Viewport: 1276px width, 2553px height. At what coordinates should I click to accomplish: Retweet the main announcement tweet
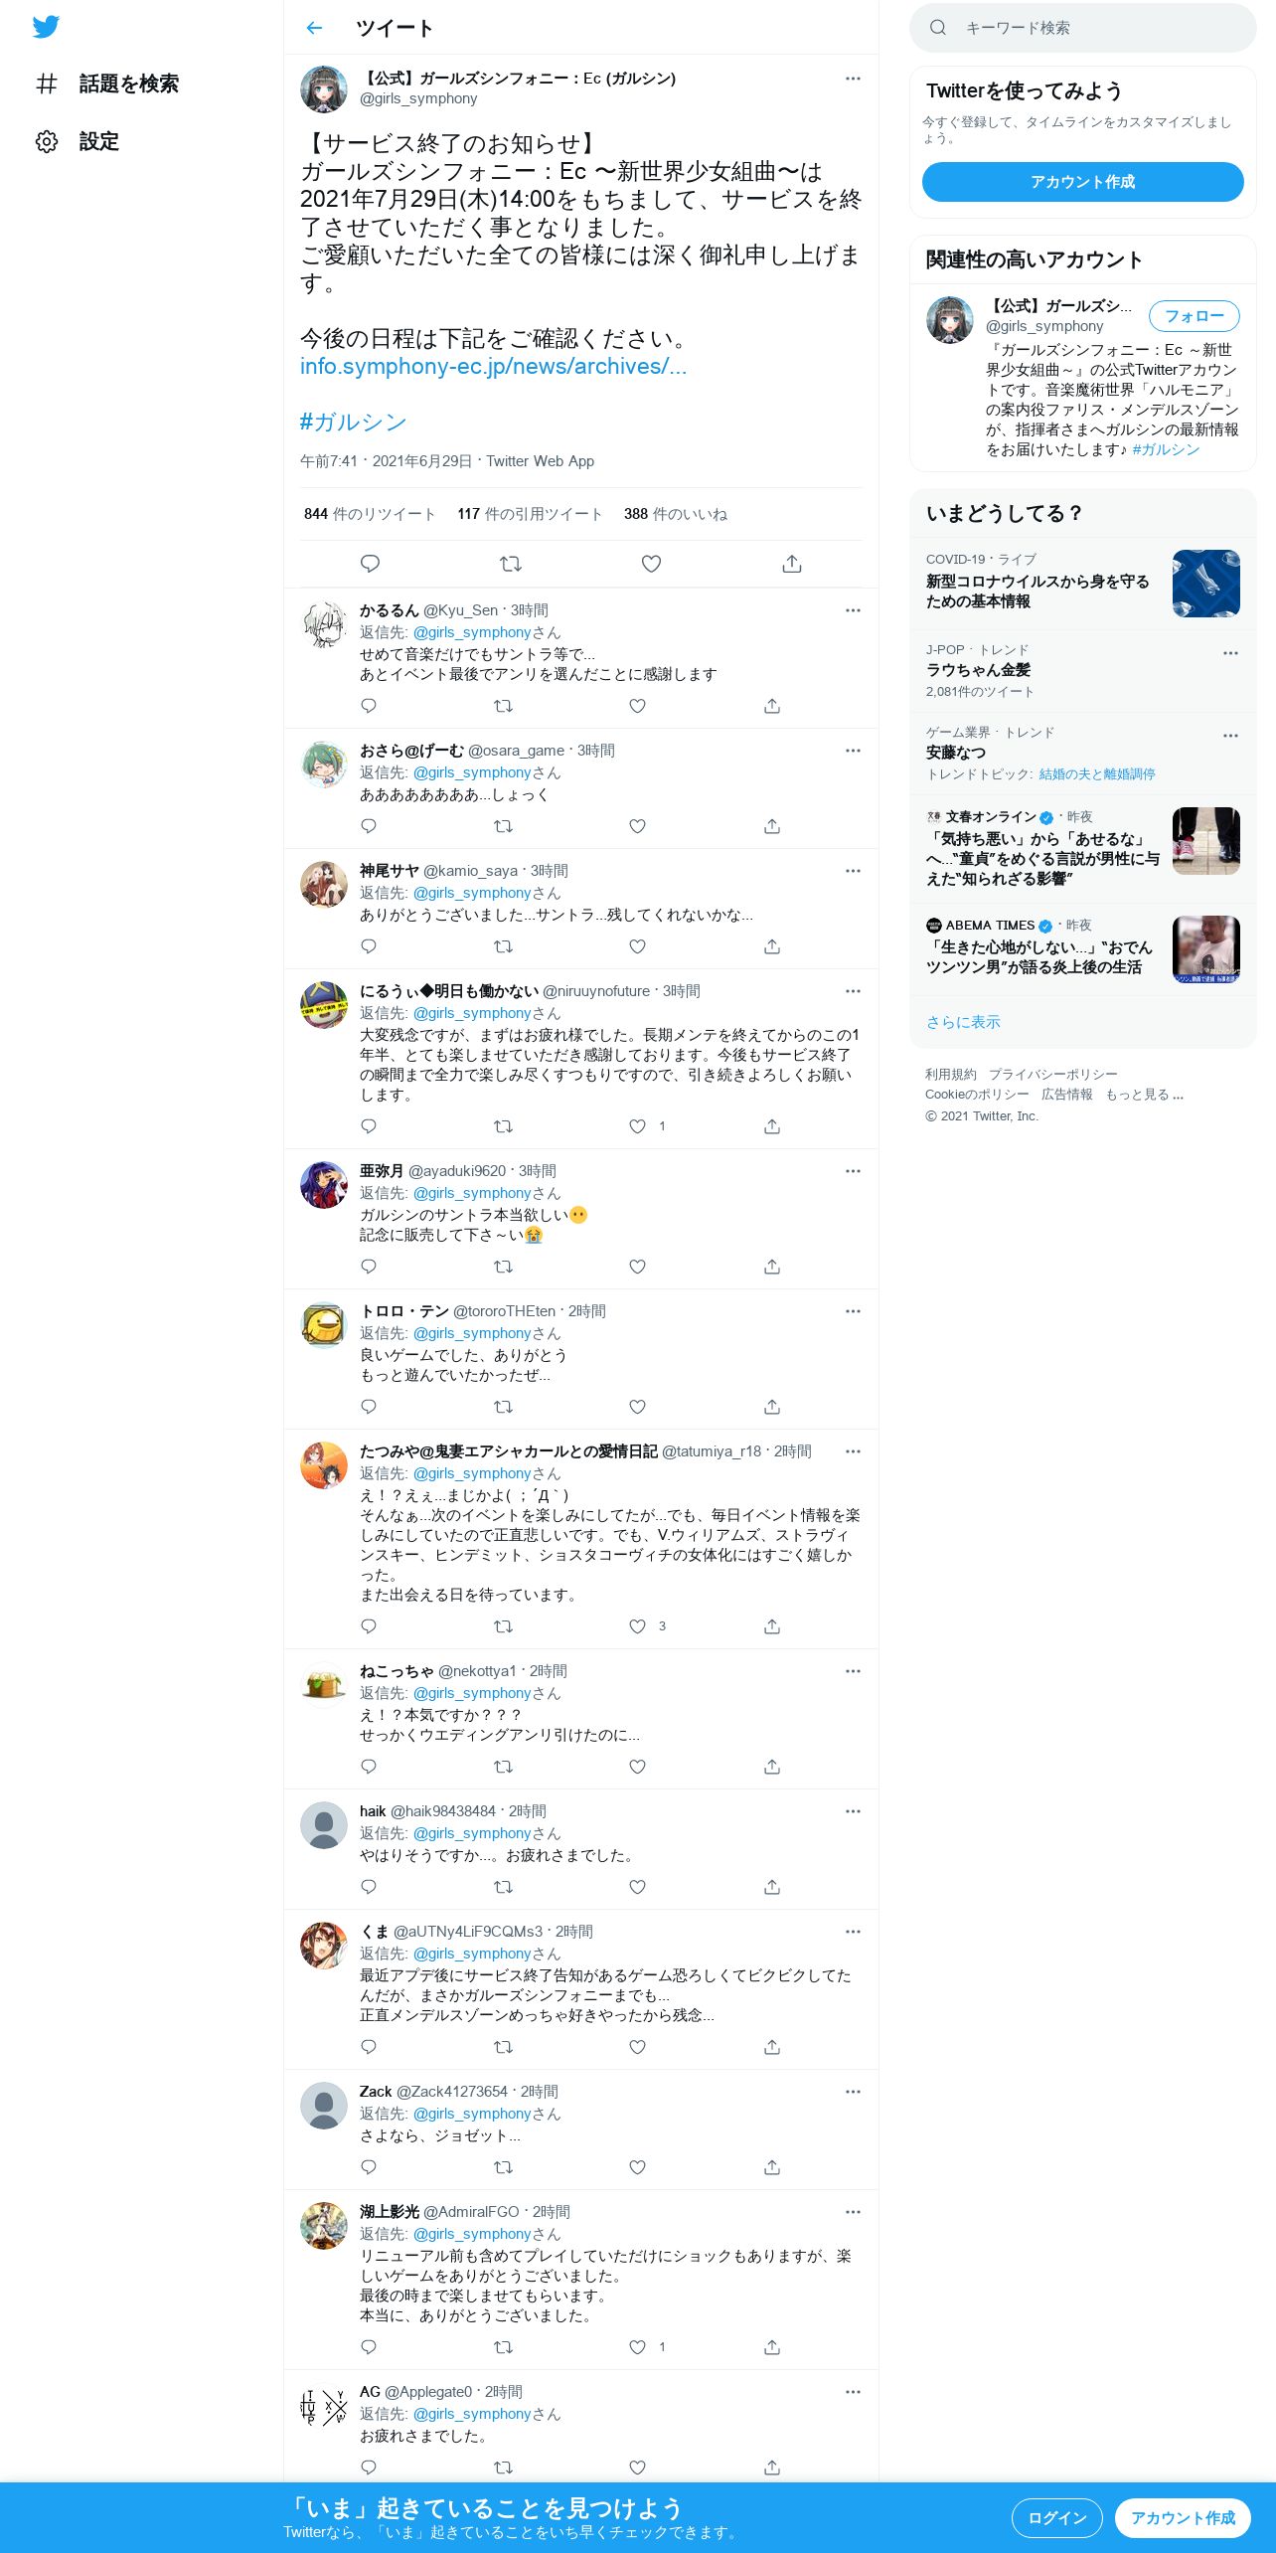pos(511,564)
